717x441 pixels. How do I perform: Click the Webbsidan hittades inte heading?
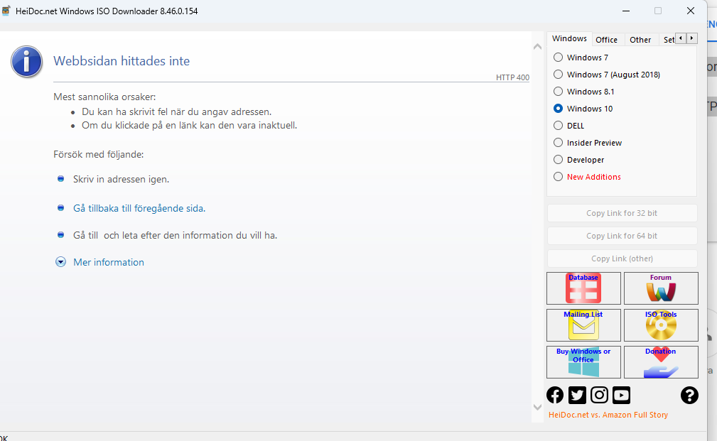(122, 61)
